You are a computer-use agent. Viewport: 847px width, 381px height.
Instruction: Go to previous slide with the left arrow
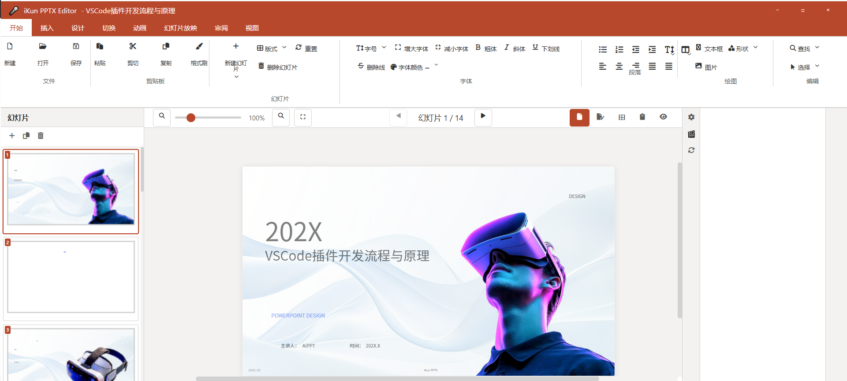[x=398, y=117]
